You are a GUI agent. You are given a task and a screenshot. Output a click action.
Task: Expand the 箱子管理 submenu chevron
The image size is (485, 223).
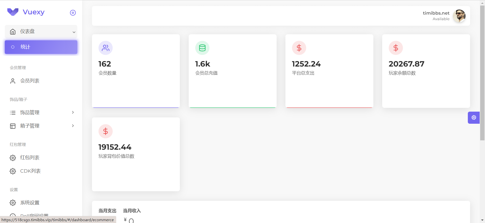[73, 126]
